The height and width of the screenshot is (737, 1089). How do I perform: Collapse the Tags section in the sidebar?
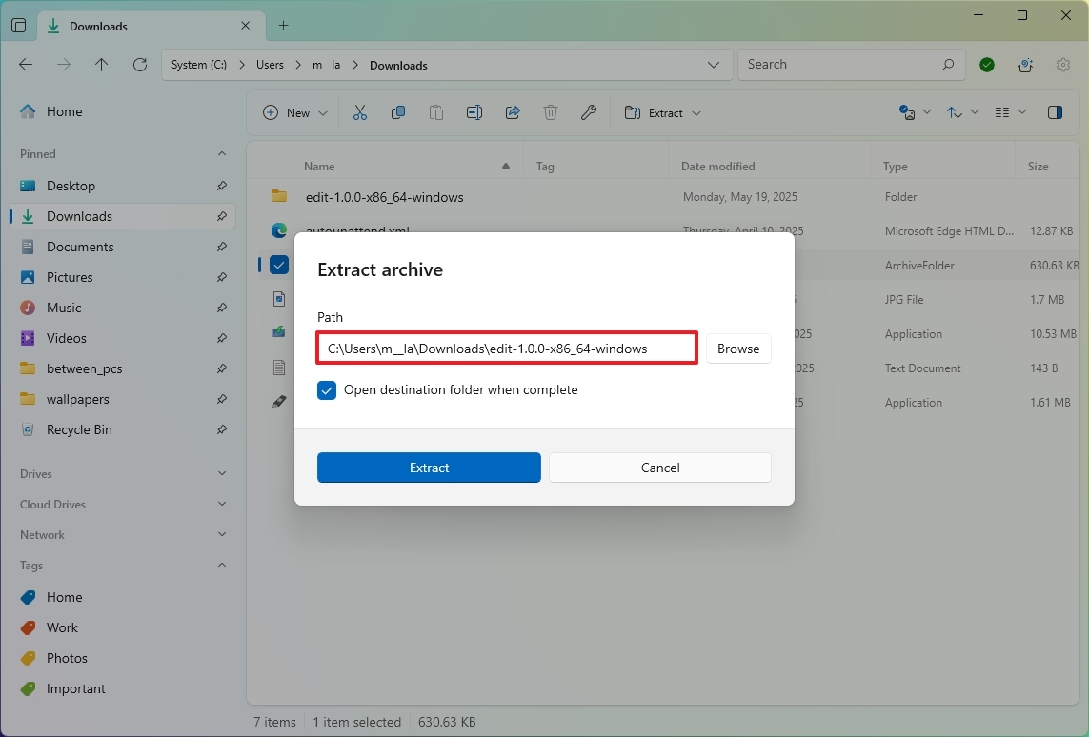221,565
